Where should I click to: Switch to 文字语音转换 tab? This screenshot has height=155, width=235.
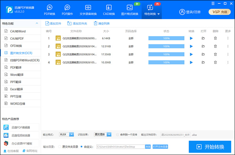pyautogui.click(x=88, y=10)
